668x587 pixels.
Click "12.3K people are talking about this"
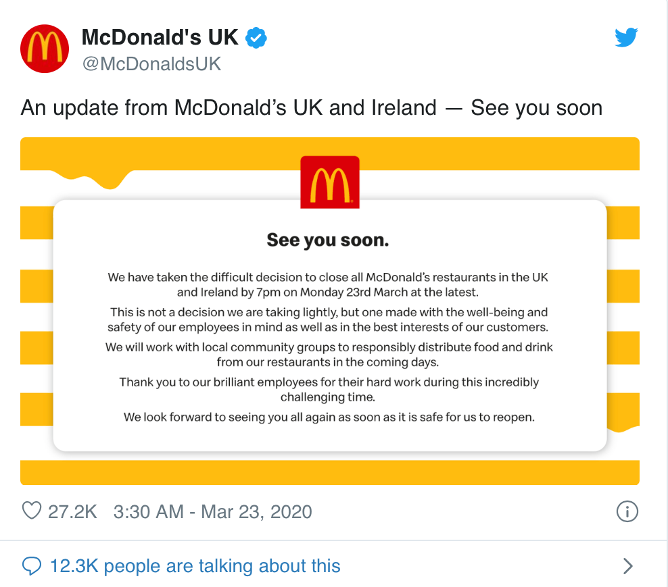(195, 565)
